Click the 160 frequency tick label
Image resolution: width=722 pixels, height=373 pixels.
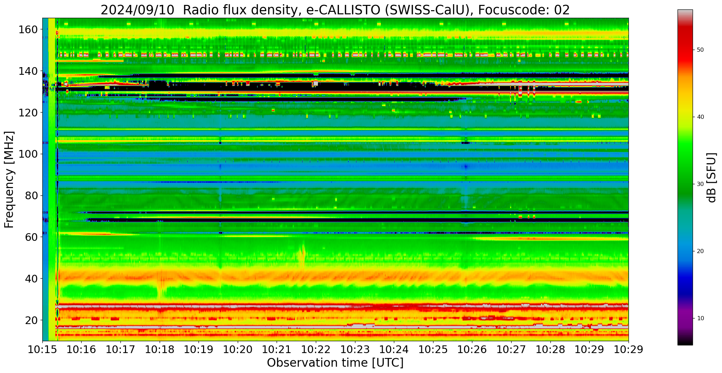[x=28, y=30]
